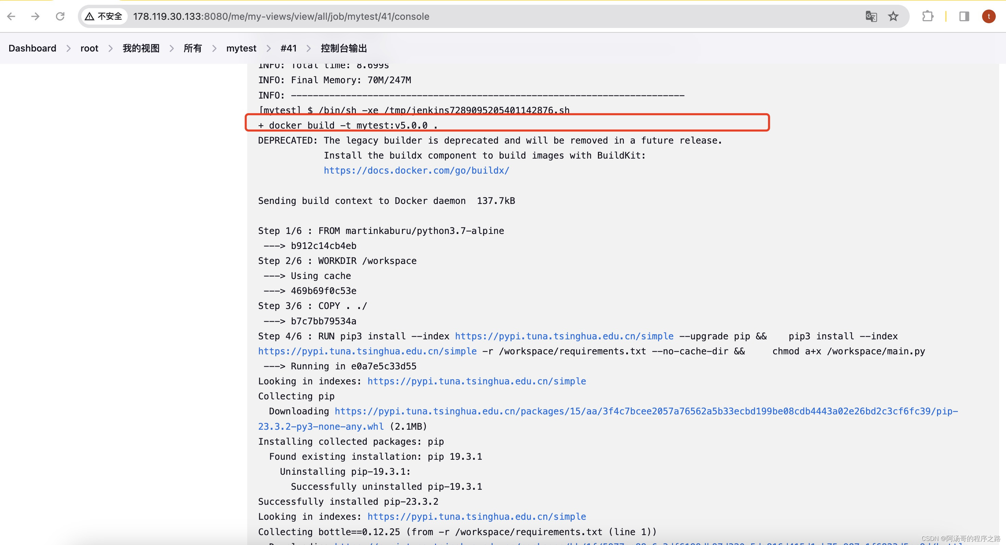Expand chevron after 所有 breadcrumb
Viewport: 1006px width, 545px height.
coord(214,48)
